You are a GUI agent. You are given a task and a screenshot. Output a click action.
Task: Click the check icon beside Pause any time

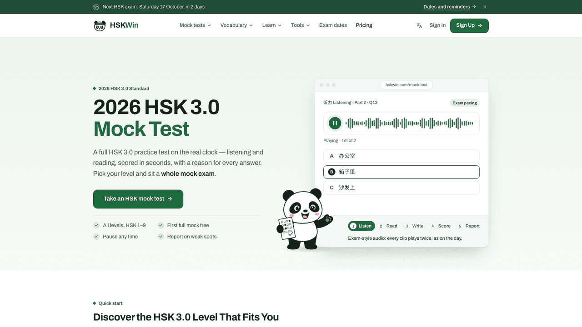[96, 237]
